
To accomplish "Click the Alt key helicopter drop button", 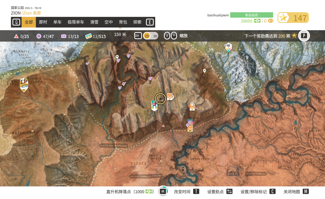I will click(x=163, y=192).
